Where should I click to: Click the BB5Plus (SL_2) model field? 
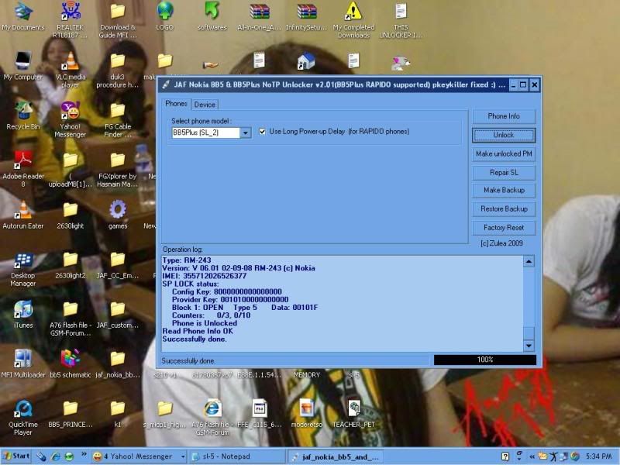(x=205, y=133)
